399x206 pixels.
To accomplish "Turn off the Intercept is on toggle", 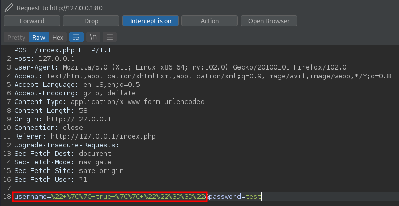I will click(x=150, y=21).
